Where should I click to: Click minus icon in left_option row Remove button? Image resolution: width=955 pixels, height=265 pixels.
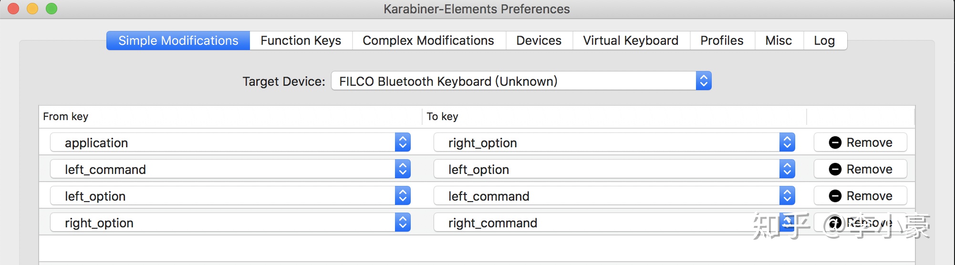(x=835, y=196)
